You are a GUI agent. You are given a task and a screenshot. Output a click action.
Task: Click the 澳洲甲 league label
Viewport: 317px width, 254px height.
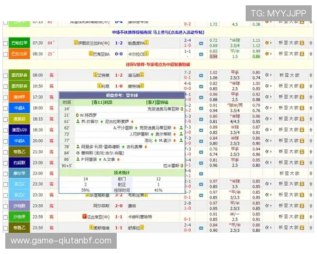click(19, 97)
